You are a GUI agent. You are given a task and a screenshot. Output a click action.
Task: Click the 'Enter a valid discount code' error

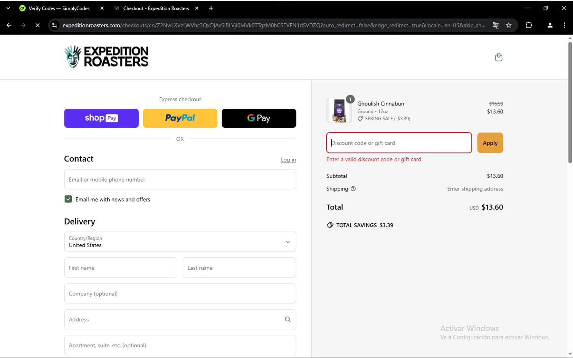(374, 160)
